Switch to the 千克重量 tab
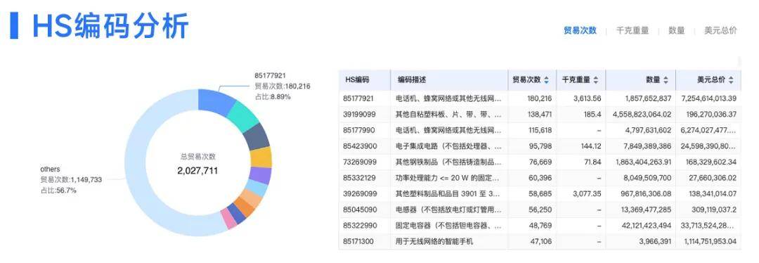The width and height of the screenshot is (759, 263). pyautogui.click(x=632, y=30)
